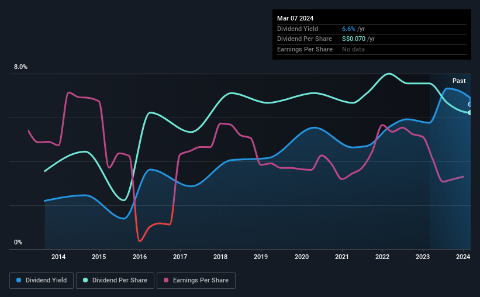Click the 2020 x-axis label
The image size is (480, 297).
tap(302, 257)
